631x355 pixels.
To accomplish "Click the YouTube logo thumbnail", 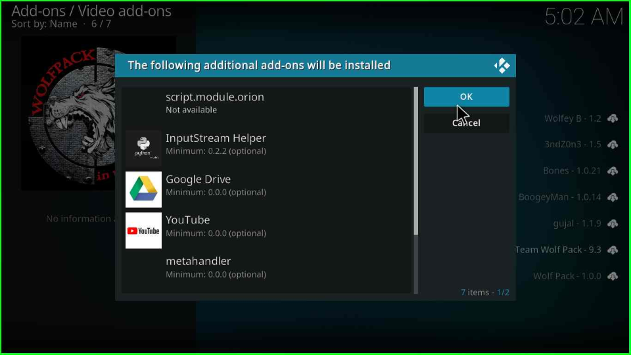I will pos(143,231).
